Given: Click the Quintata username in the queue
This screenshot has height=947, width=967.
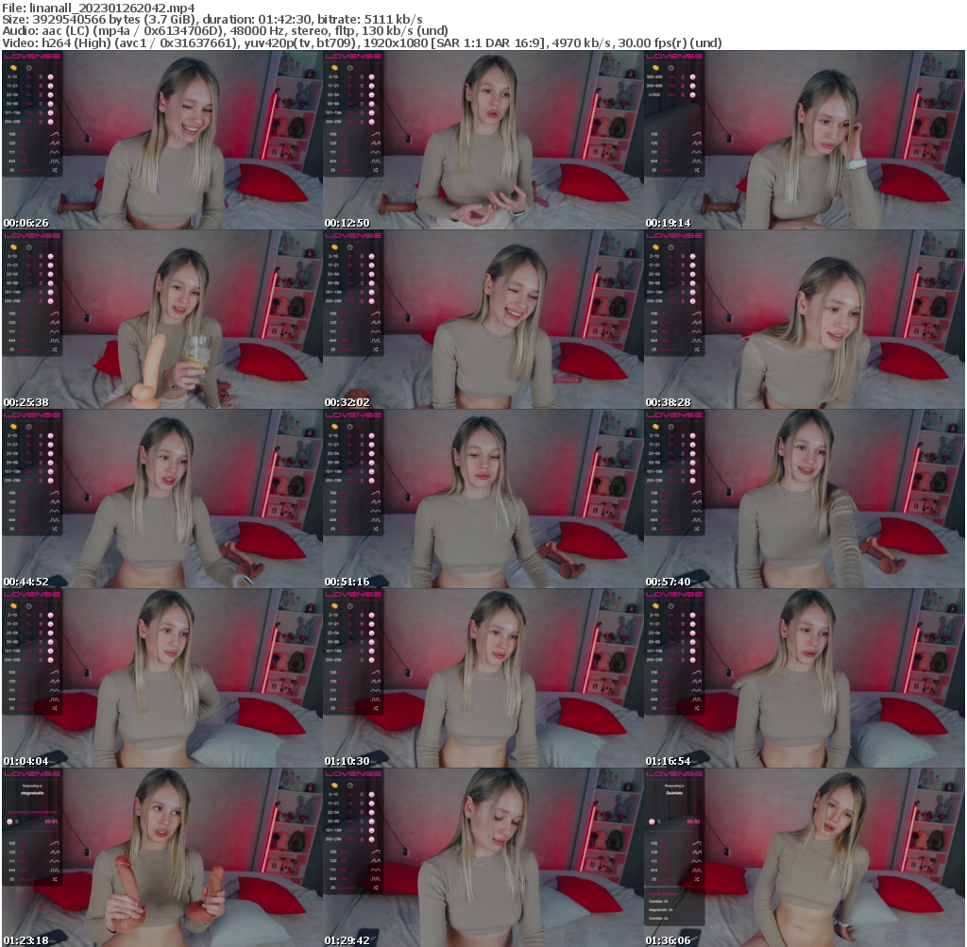Looking at the screenshot, I should click(658, 901).
